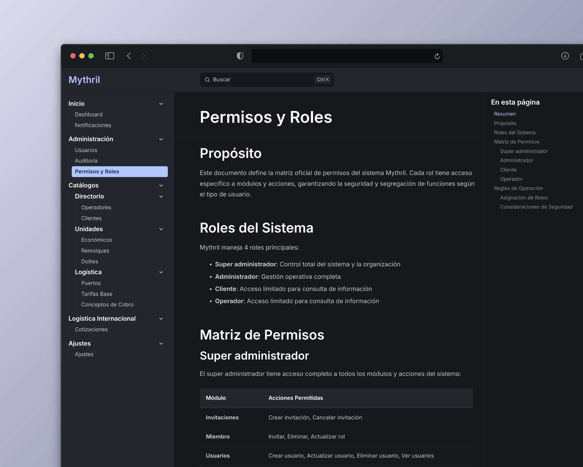
Task: Click the Logística subsection heading
Action: [88, 272]
